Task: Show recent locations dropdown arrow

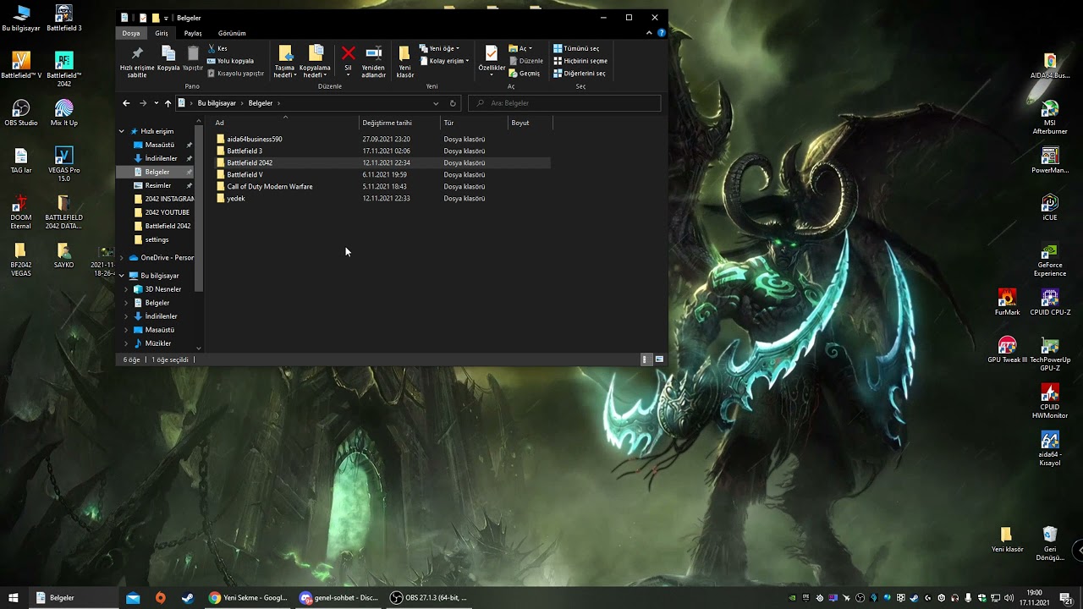Action: coord(155,103)
